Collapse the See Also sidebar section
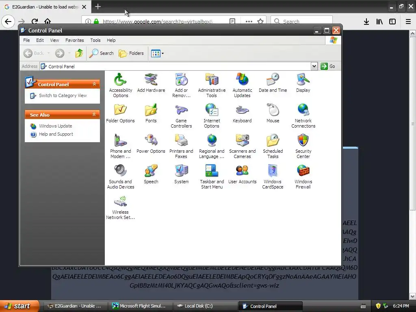The width and height of the screenshot is (416, 312). click(94, 114)
